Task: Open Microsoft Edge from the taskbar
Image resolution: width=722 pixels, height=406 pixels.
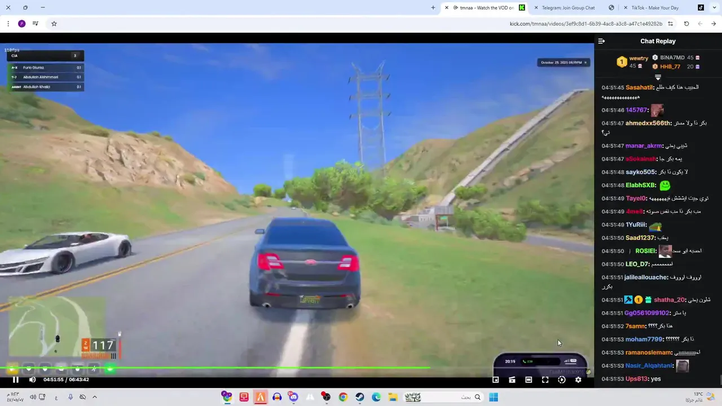Action: tap(376, 397)
